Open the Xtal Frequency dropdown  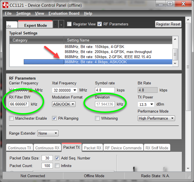[75, 90]
